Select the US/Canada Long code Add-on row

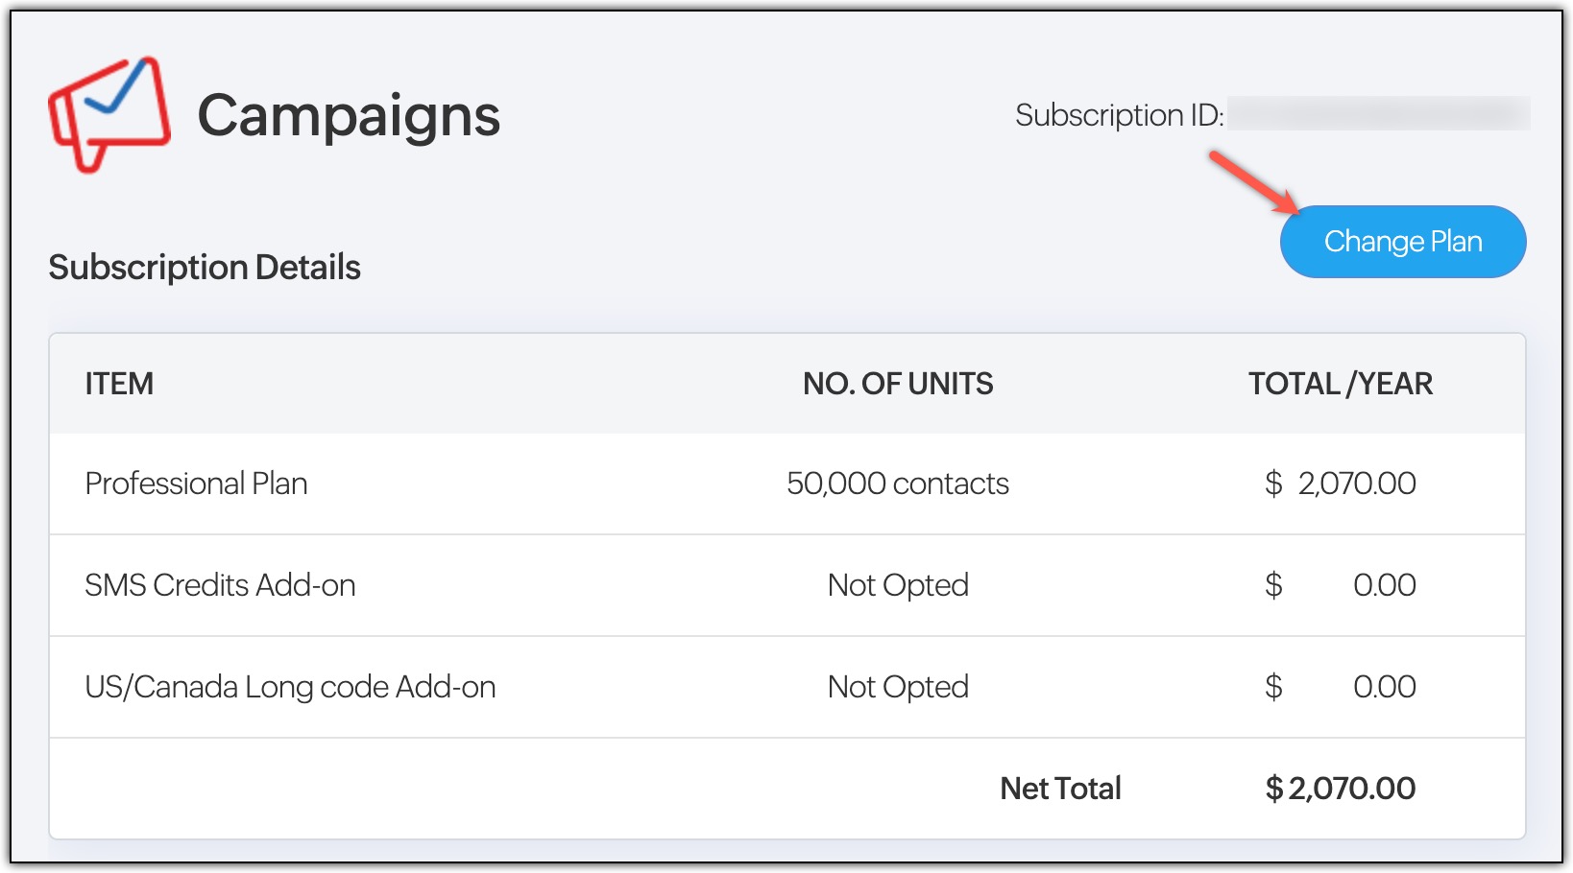point(290,687)
